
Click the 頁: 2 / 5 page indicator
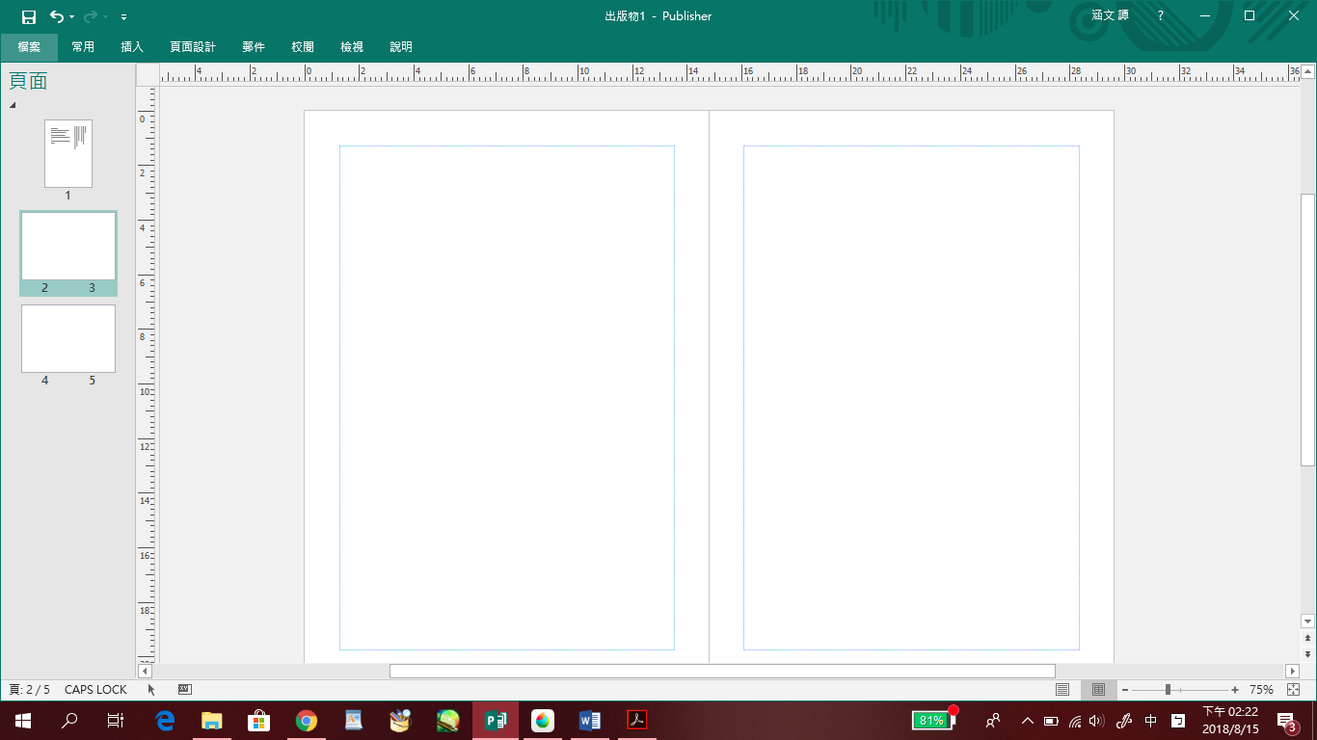click(29, 690)
